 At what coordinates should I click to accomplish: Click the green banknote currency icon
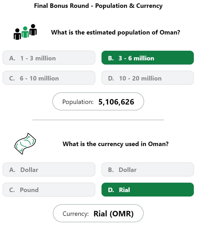[x=25, y=144]
